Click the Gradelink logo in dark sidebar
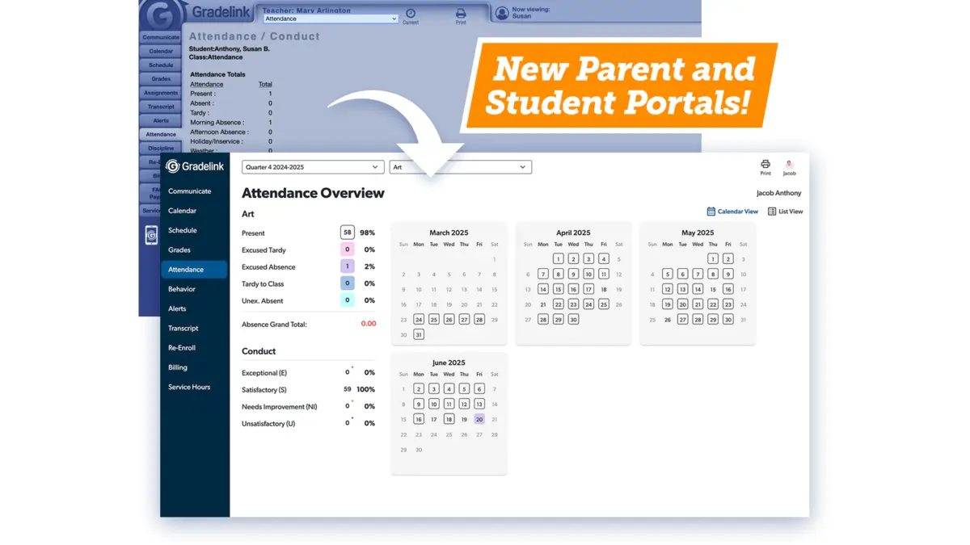Image resolution: width=970 pixels, height=545 pixels. pos(173,166)
